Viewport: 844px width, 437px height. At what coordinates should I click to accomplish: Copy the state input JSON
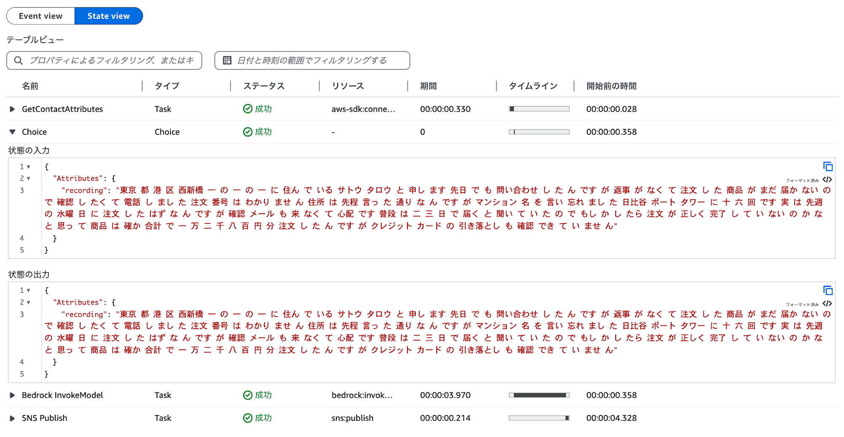coord(828,166)
